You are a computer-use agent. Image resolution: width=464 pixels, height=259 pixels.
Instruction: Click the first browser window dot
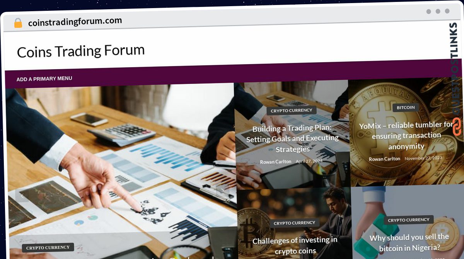tap(429, 11)
